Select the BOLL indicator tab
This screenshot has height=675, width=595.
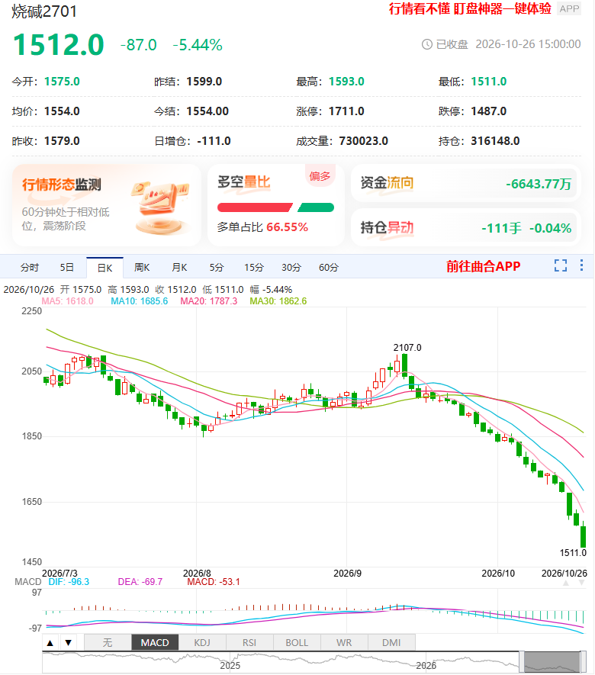[x=297, y=643]
